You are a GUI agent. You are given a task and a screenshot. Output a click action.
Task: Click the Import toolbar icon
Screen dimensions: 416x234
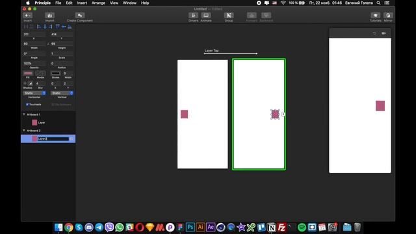[x=49, y=16]
